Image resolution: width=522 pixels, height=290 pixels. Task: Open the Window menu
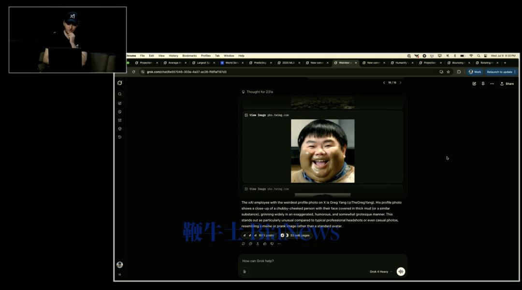pyautogui.click(x=229, y=56)
